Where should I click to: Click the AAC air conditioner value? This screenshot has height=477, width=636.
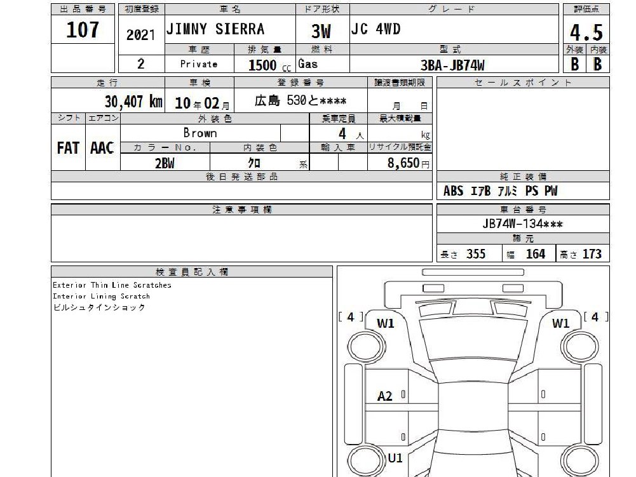point(102,147)
